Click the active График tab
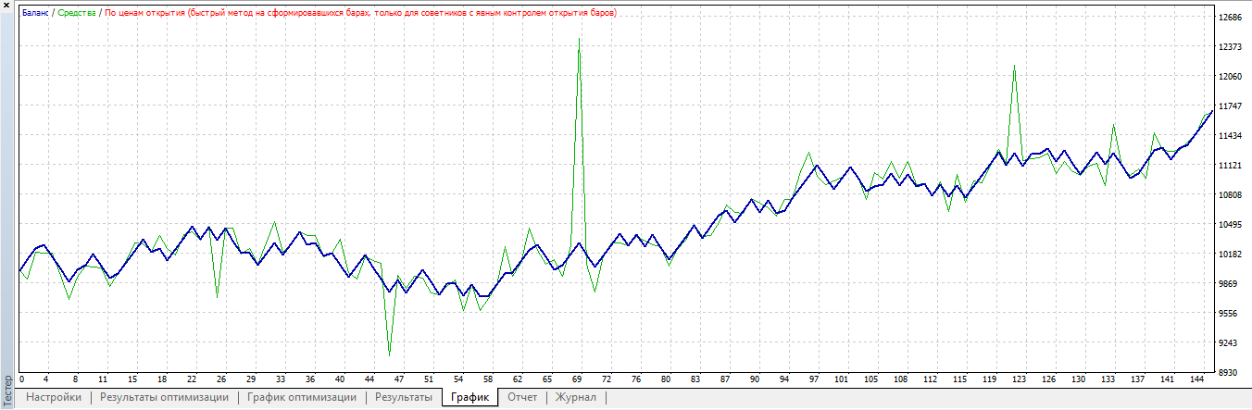Screen dimensions: 1252x410 pos(469,398)
